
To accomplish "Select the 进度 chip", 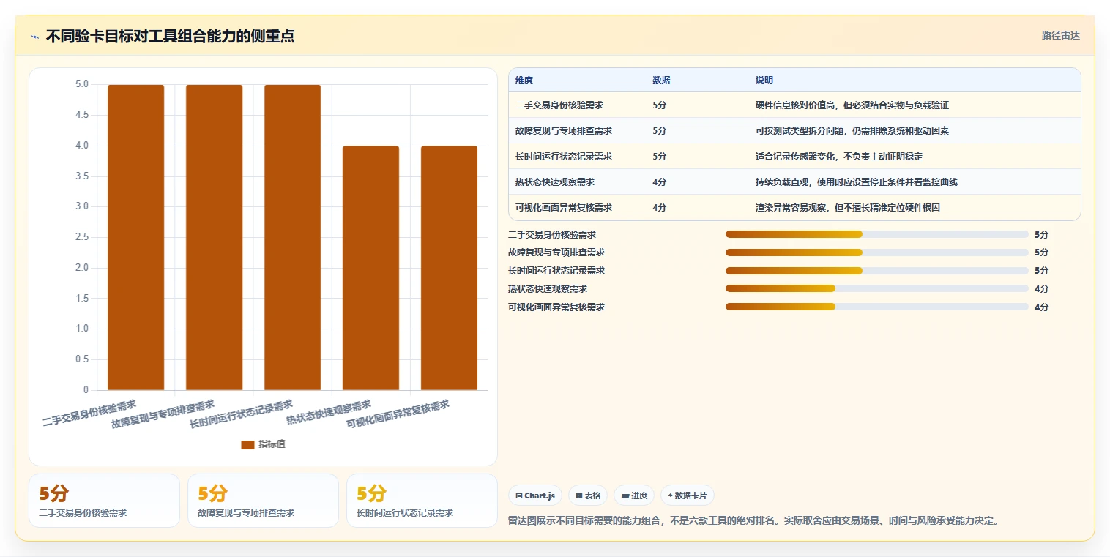I will (634, 496).
